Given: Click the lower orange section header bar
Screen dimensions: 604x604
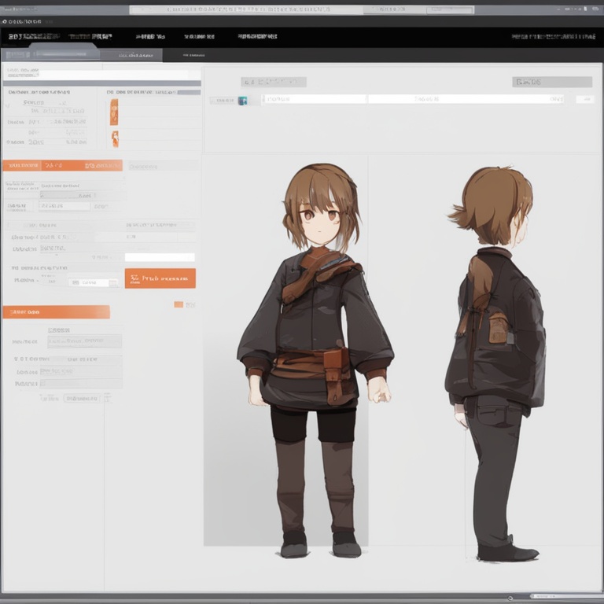Looking at the screenshot, I should 56,312.
